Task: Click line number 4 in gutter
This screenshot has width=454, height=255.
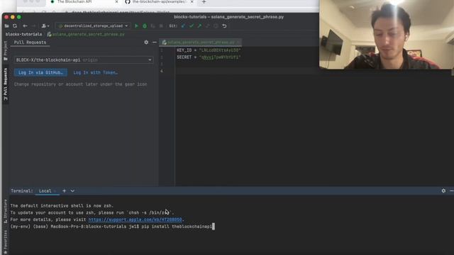Action: pyautogui.click(x=162, y=71)
